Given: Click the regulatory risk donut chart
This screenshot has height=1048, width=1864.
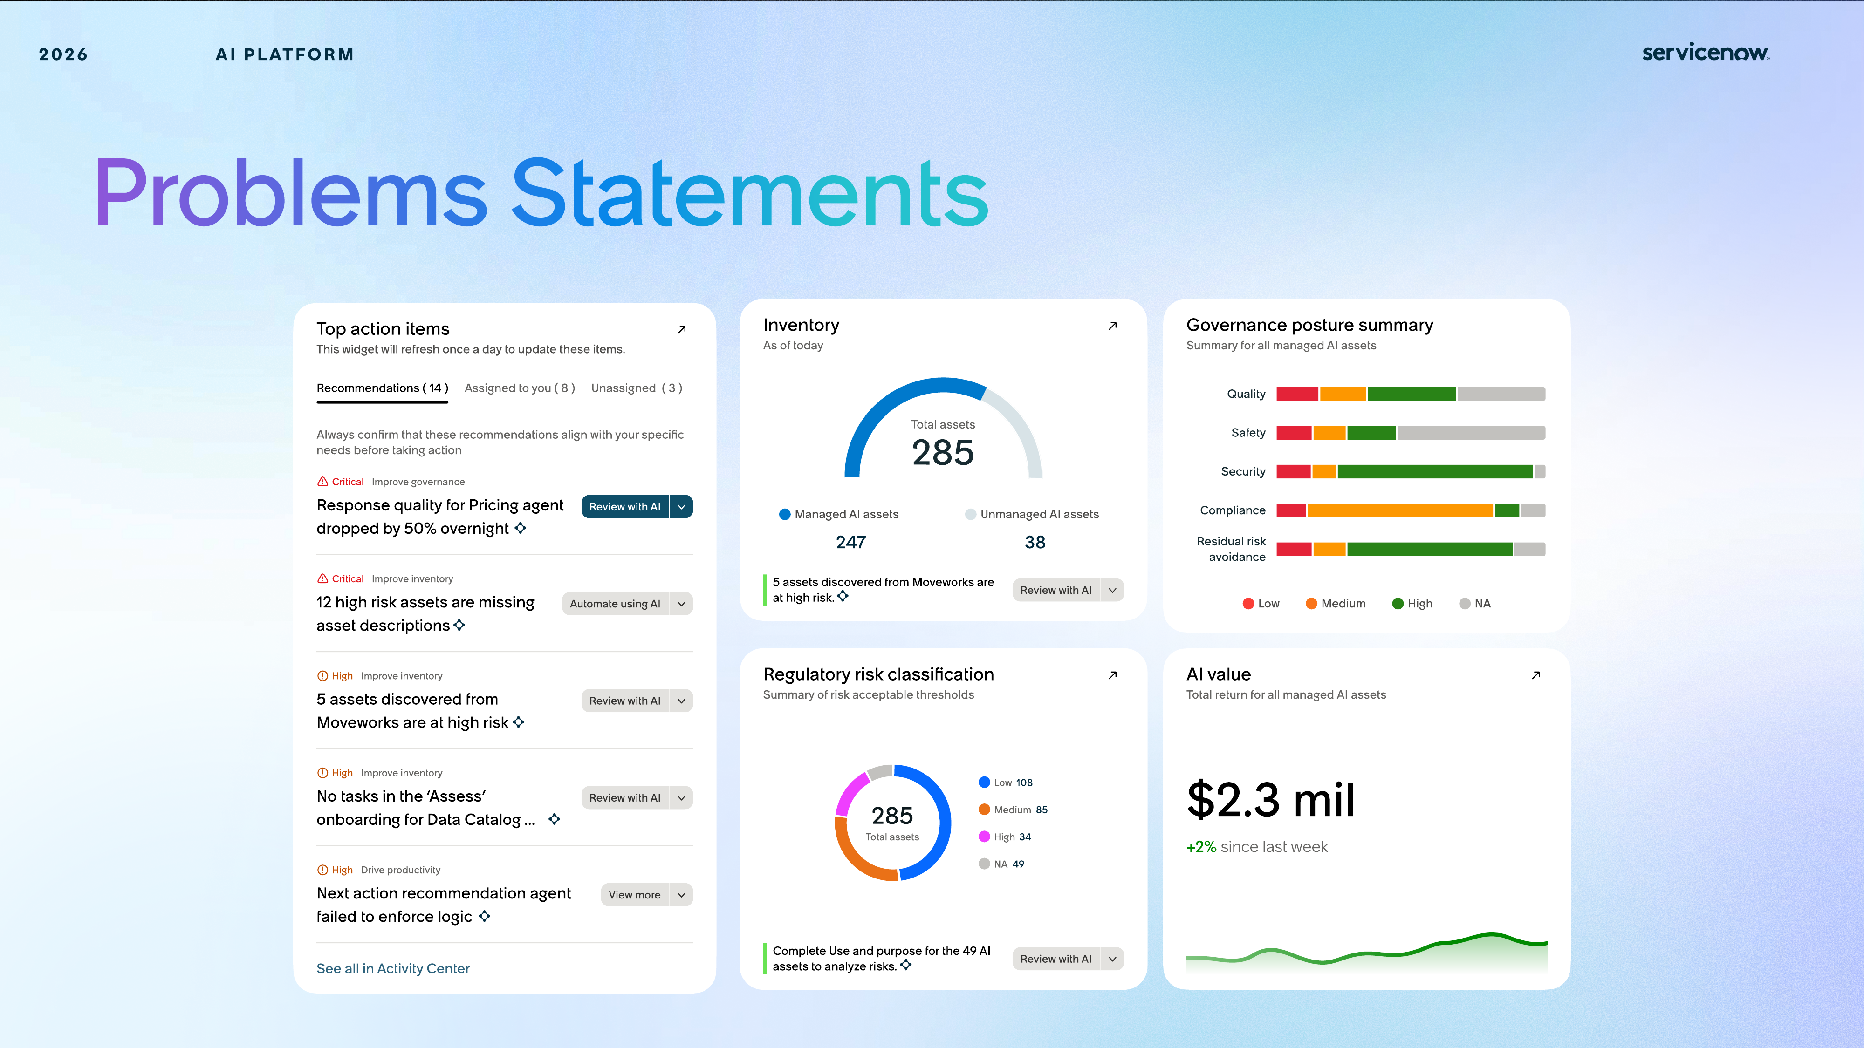Looking at the screenshot, I should tap(892, 823).
